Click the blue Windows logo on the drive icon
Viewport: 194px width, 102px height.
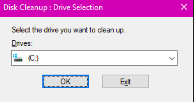(15, 56)
